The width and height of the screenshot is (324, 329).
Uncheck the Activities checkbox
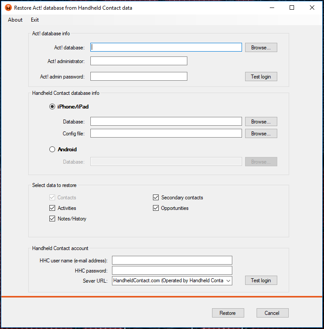tap(52, 208)
